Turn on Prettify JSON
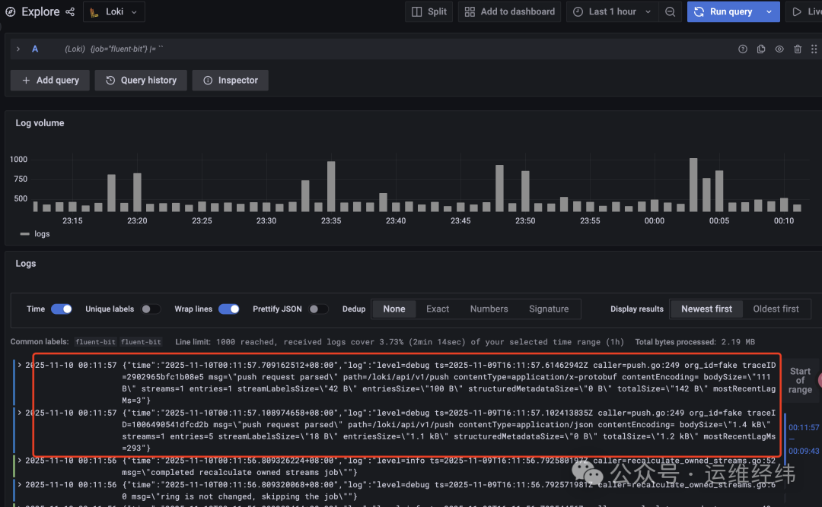 coord(318,309)
